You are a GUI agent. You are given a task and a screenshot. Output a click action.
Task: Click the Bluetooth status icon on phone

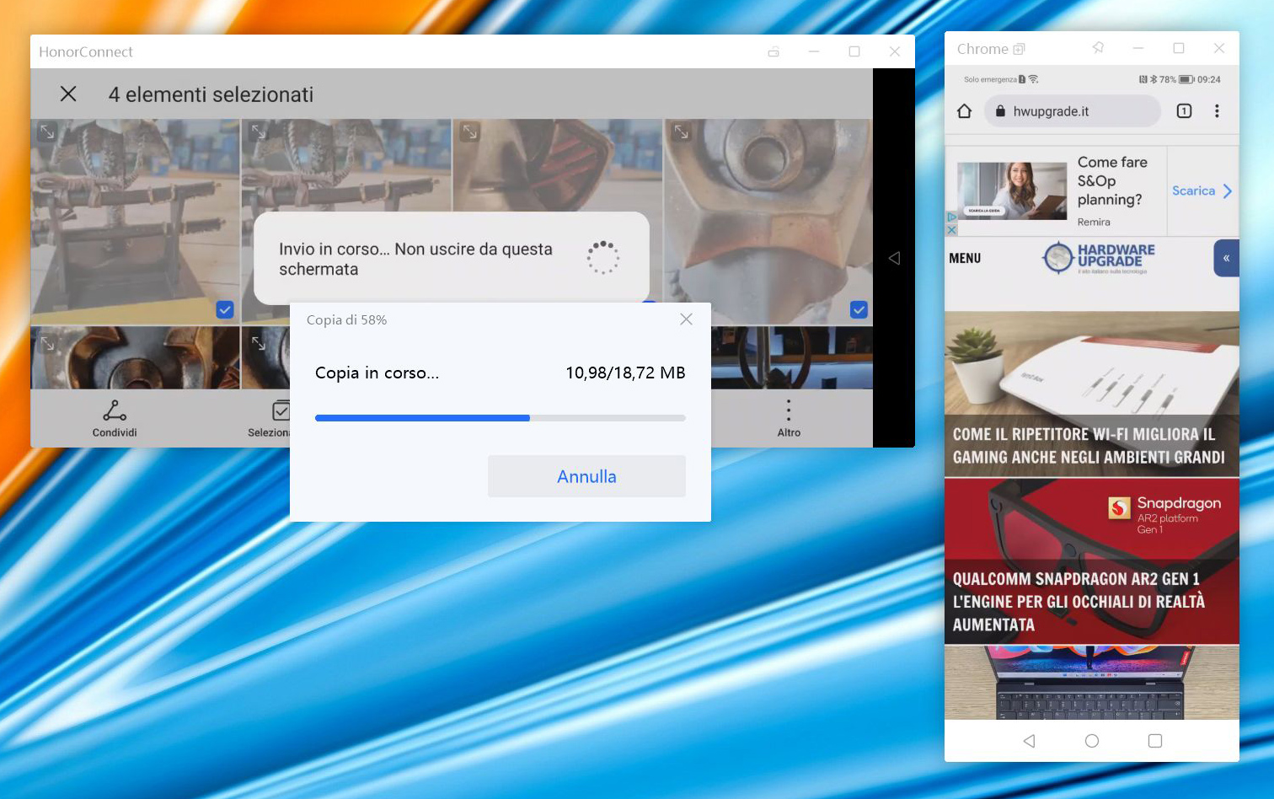pyautogui.click(x=1154, y=79)
